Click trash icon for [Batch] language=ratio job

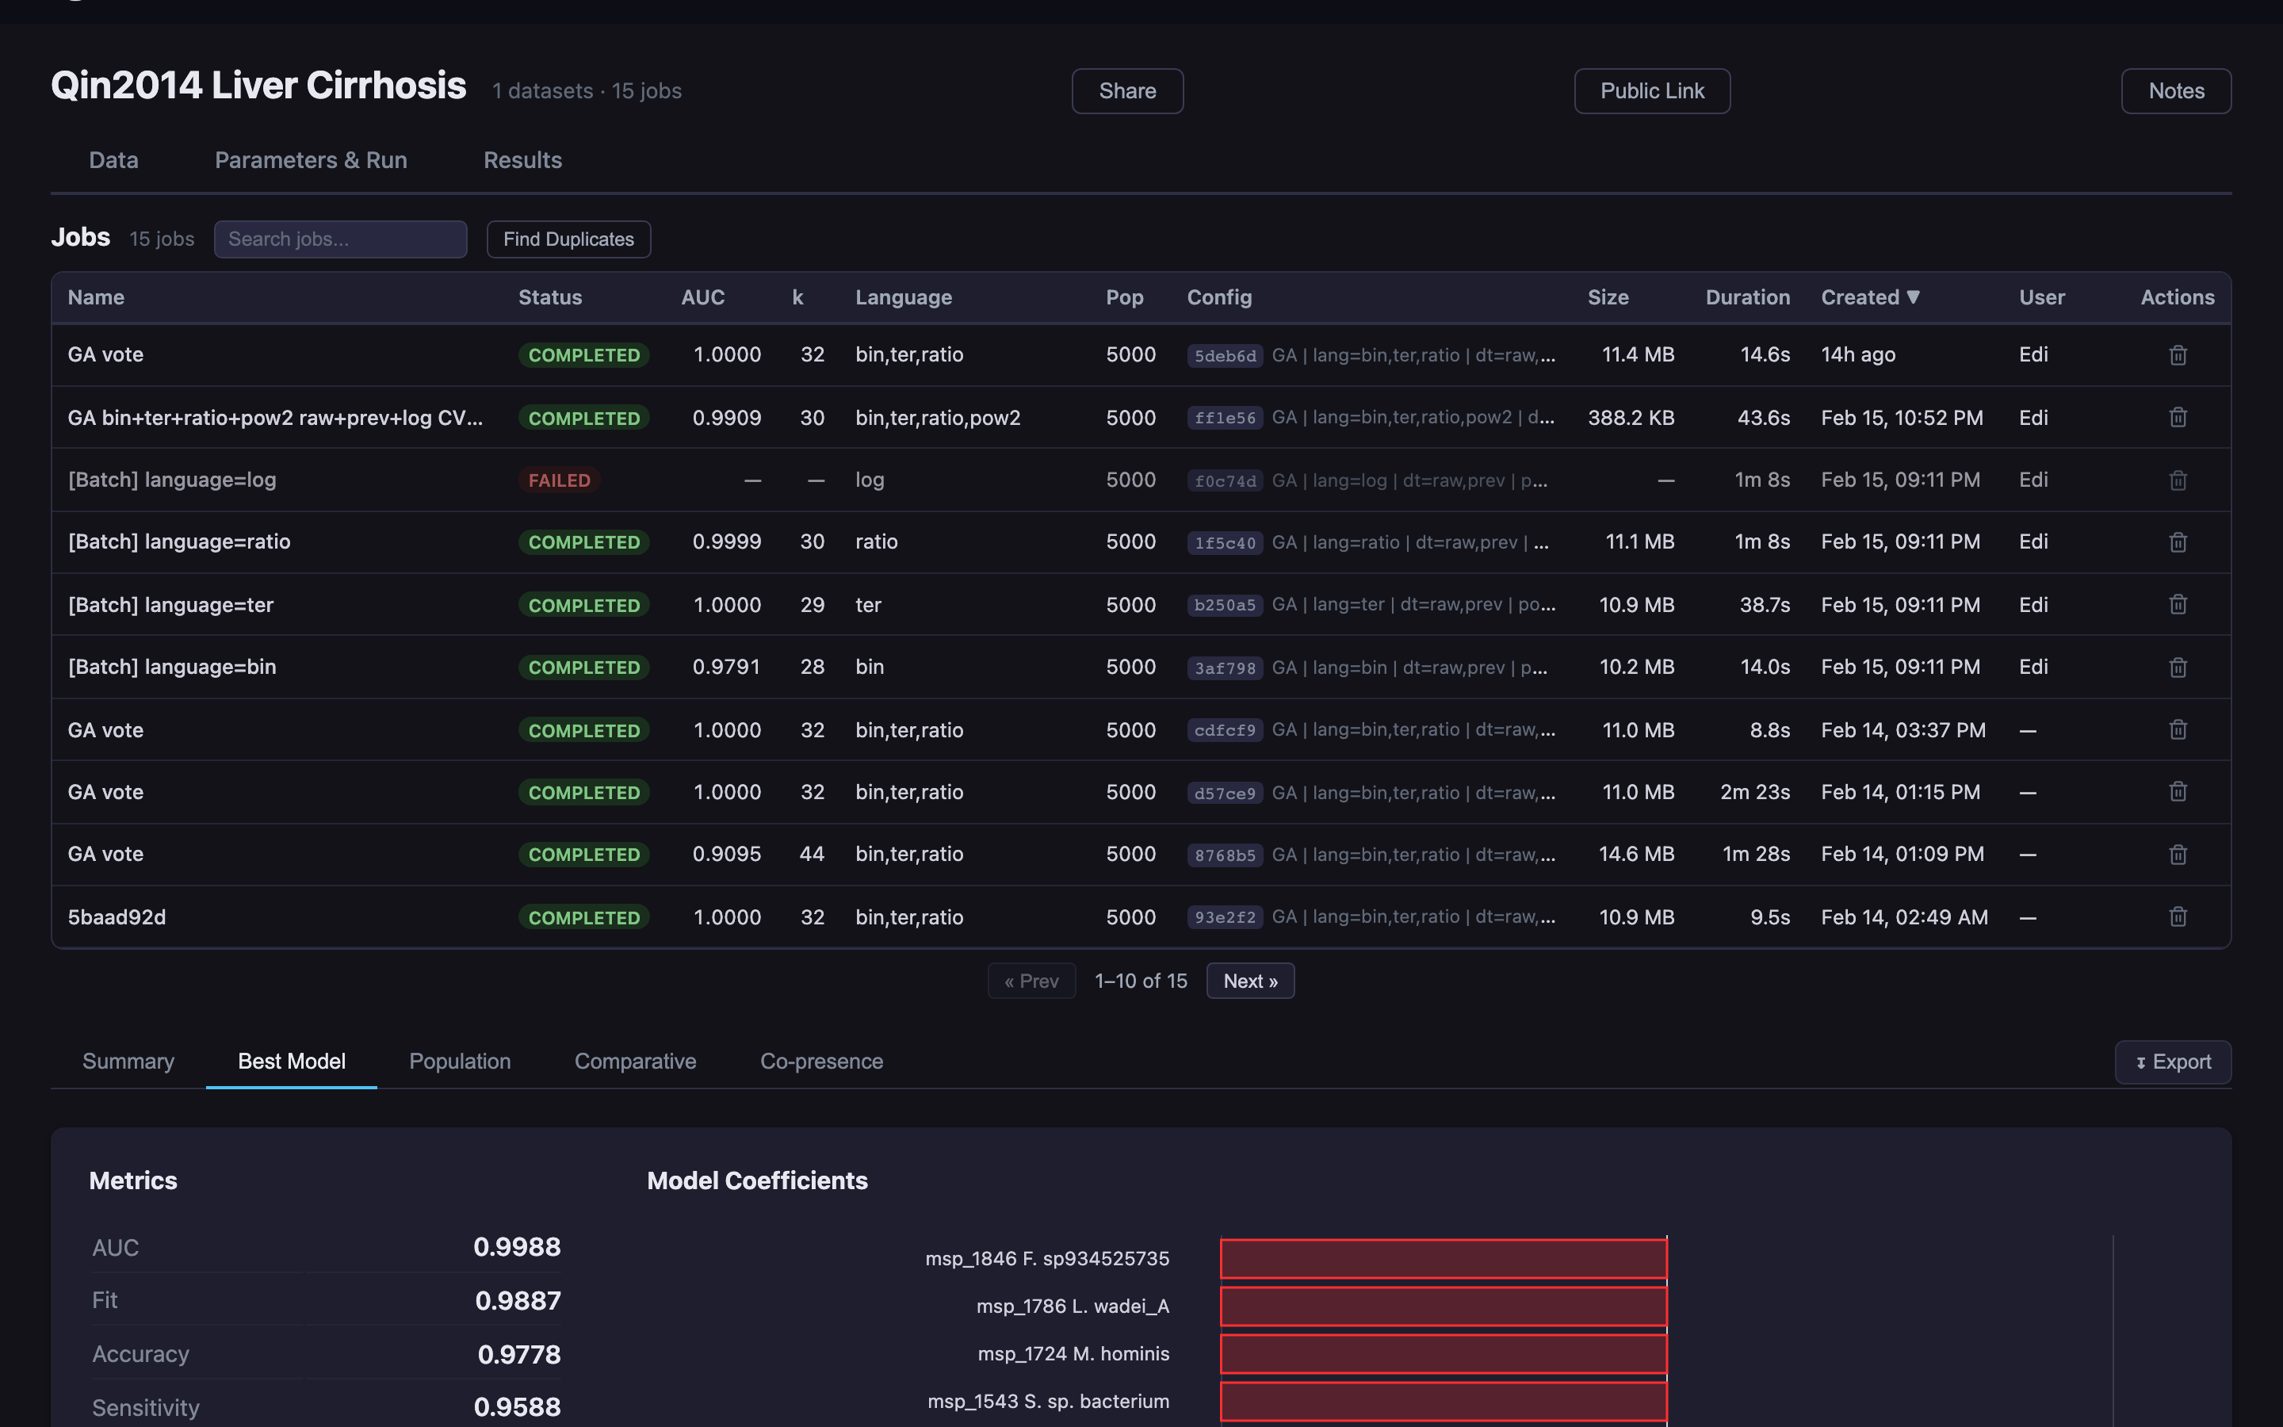2178,543
